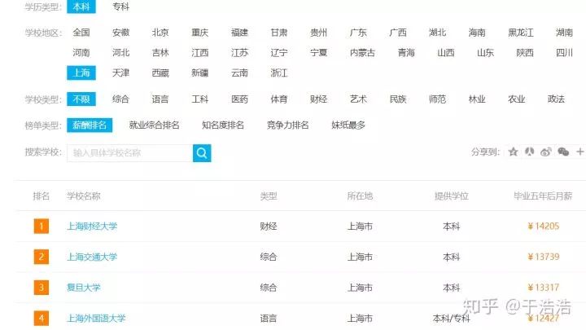Choose 全国 region filter
This screenshot has height=330, width=586.
point(81,33)
